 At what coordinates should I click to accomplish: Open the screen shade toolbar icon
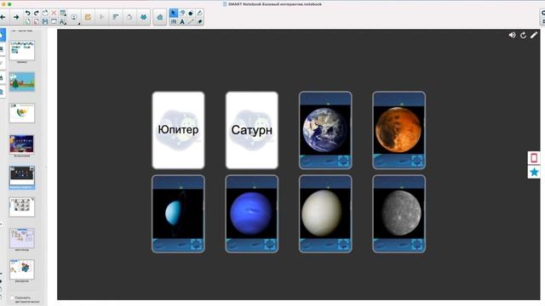tap(54, 21)
